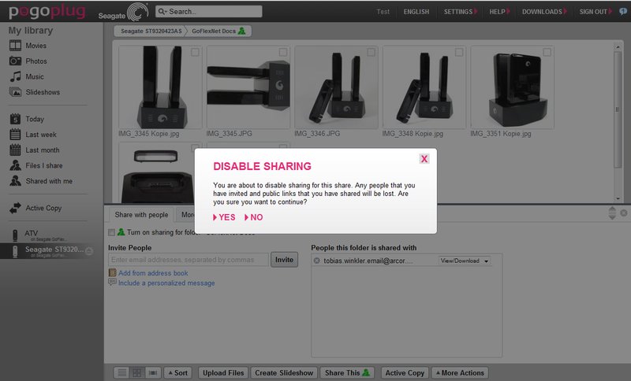Open View/Download permission dropdown

click(x=465, y=261)
